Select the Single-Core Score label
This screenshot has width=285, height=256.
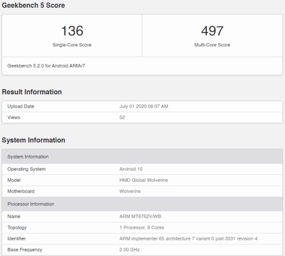click(72, 45)
